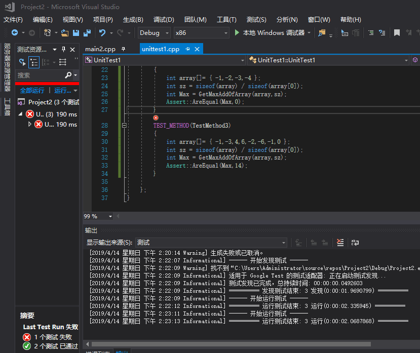Image resolution: width=420 pixels, height=353 pixels.
Task: Open the 工具箱 side tab
Action: click(x=7, y=107)
